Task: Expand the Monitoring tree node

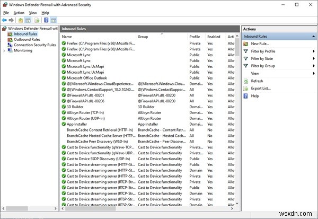Action: (x=4, y=51)
